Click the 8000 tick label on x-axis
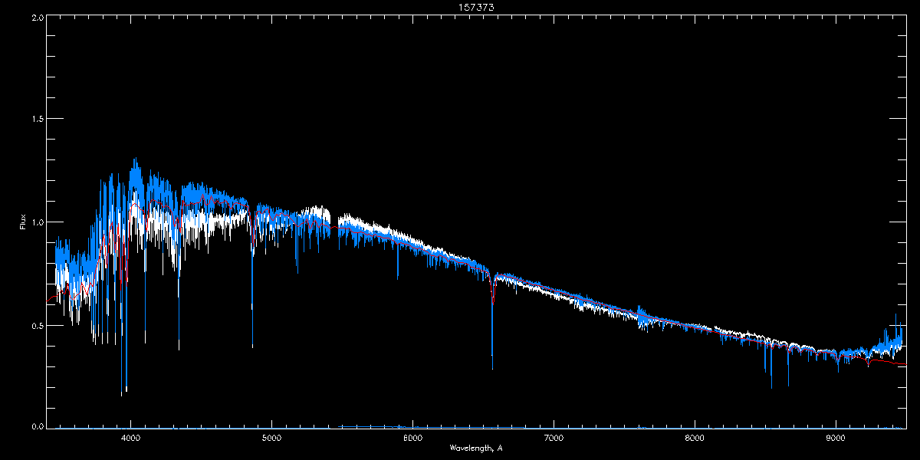 pyautogui.click(x=695, y=438)
